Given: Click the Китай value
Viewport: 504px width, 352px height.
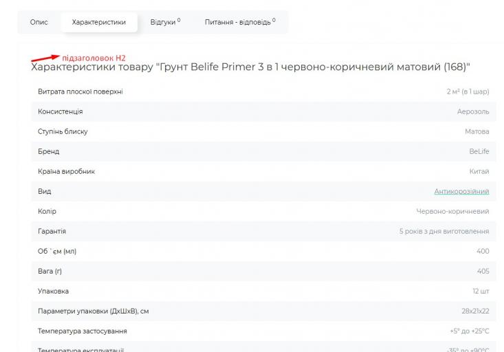Looking at the screenshot, I should [x=479, y=171].
